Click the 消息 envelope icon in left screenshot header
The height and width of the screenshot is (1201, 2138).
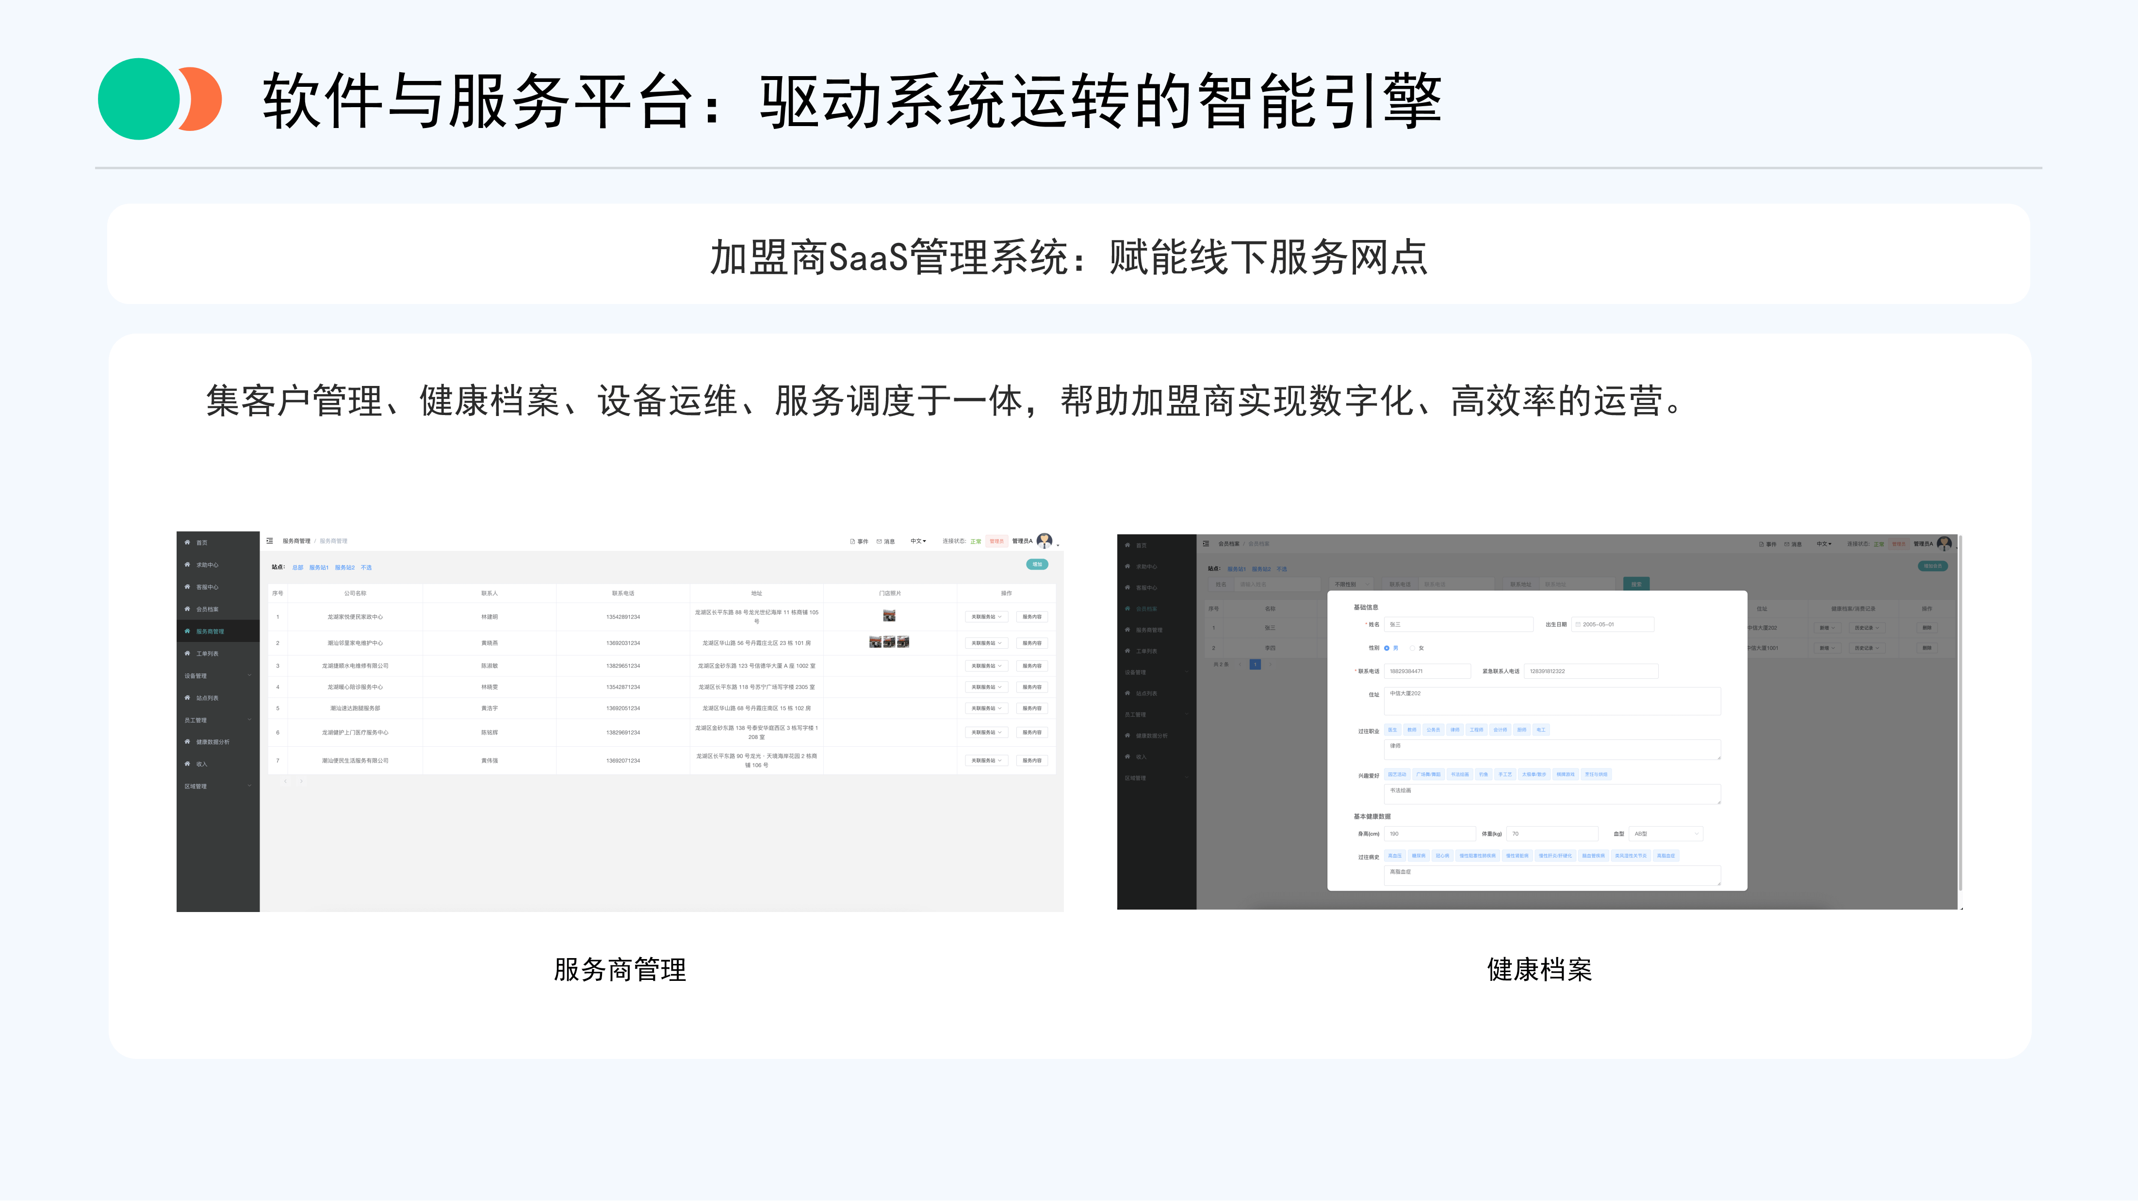pos(879,542)
